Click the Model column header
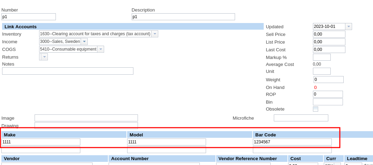This screenshot has height=165, width=373. tap(190, 135)
